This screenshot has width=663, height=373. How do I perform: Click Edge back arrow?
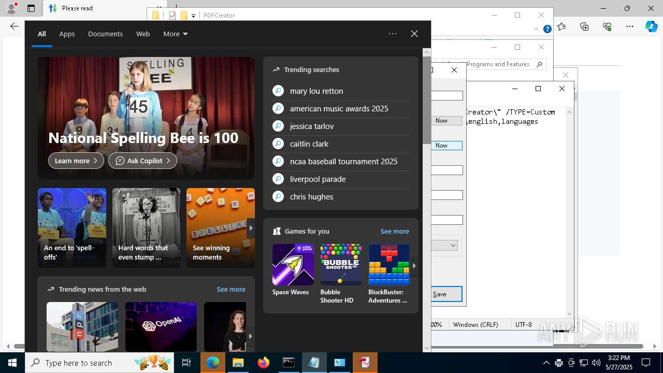tap(14, 26)
